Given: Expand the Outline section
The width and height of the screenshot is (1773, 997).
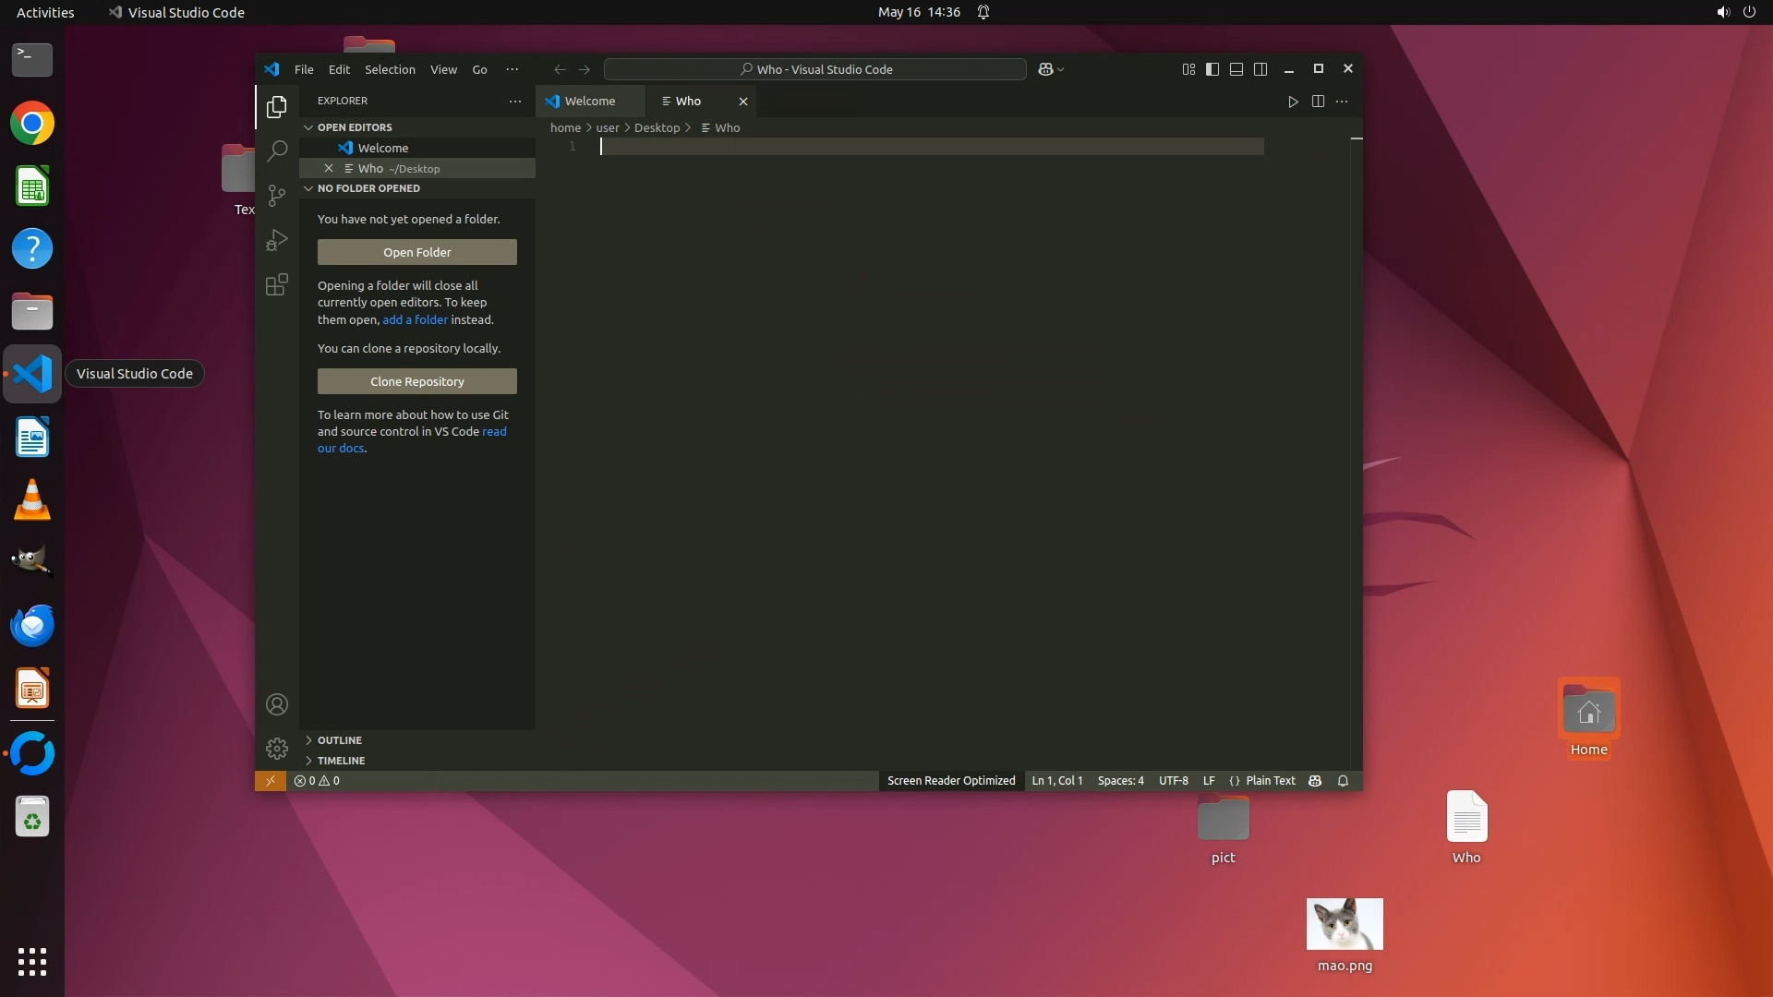Looking at the screenshot, I should click(339, 740).
